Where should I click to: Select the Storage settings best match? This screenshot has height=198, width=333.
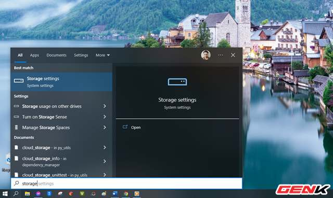click(x=61, y=82)
